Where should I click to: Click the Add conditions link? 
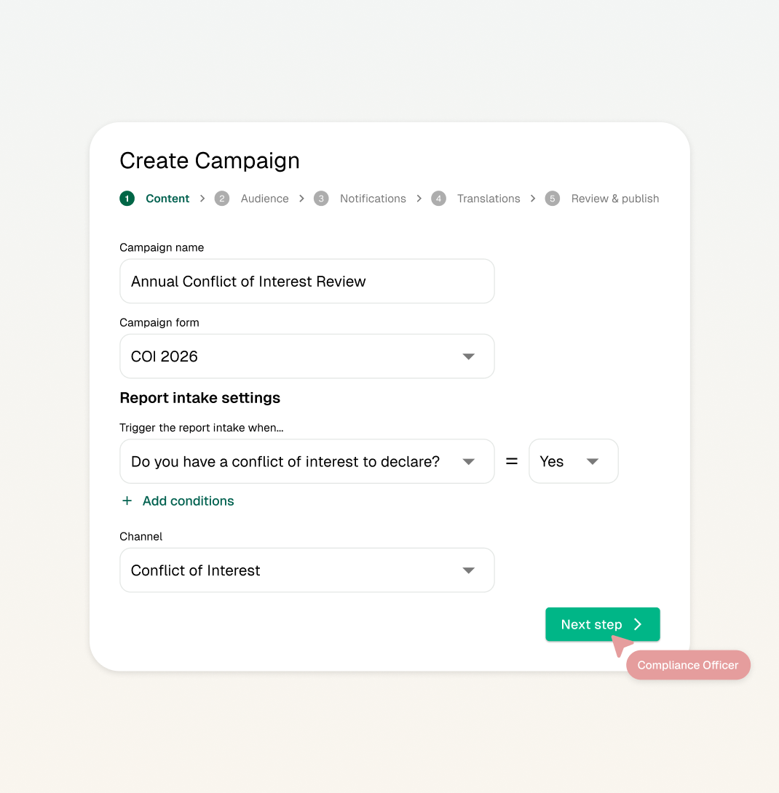(188, 501)
